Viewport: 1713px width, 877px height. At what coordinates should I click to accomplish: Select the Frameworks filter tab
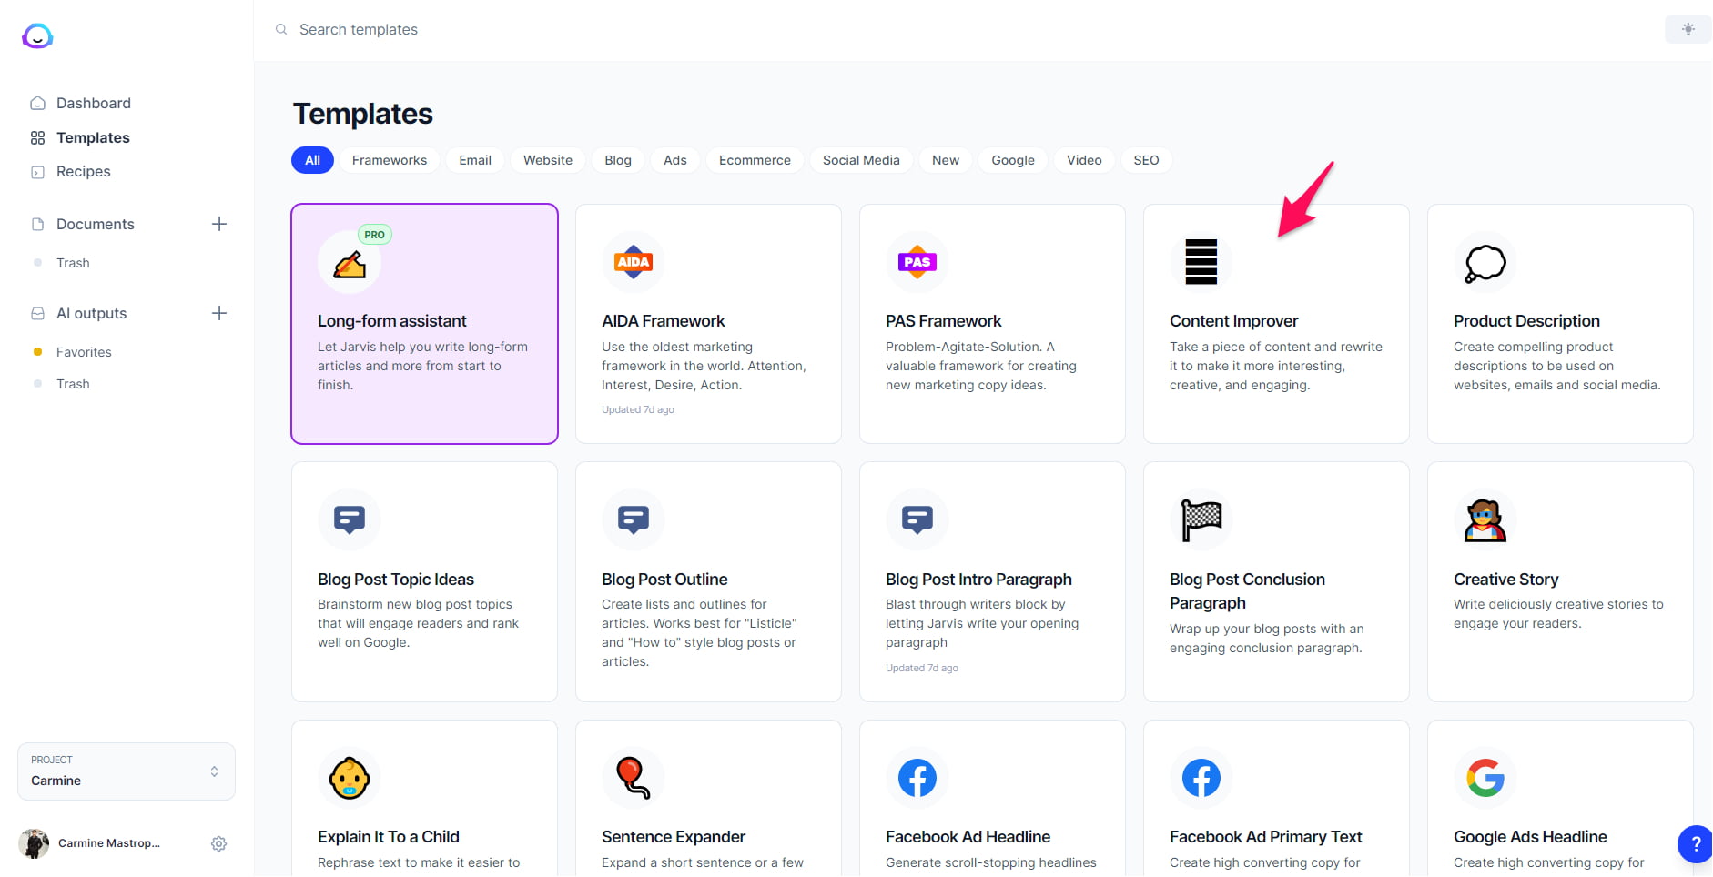390,160
